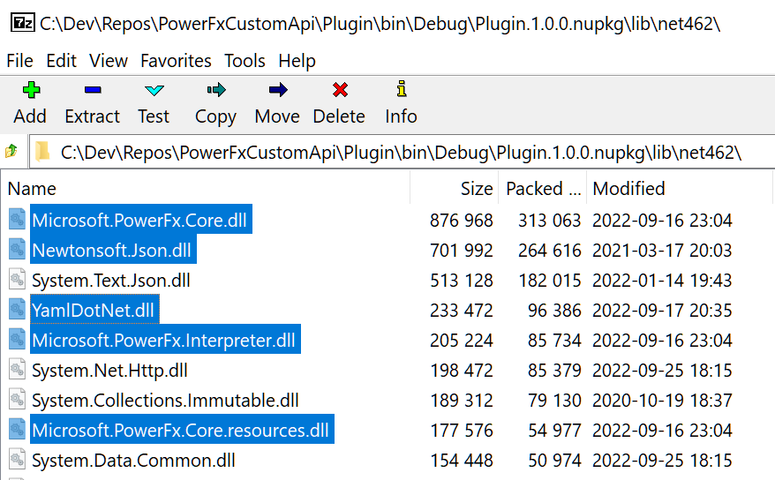Click the Microsoft.PowerFx.Core.dll file icon
775x480 pixels.
pos(17,219)
